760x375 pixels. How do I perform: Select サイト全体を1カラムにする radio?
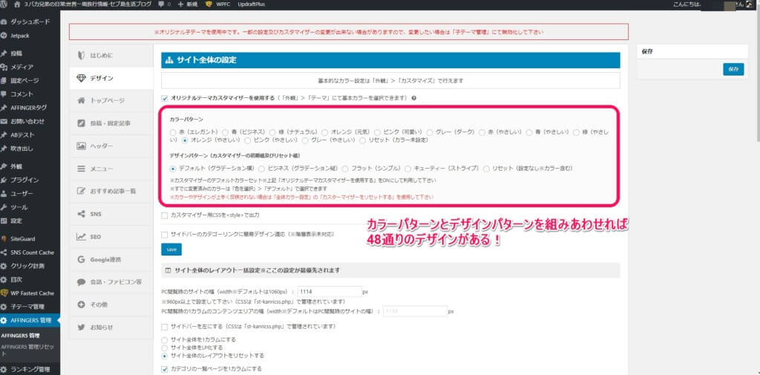tap(165, 339)
